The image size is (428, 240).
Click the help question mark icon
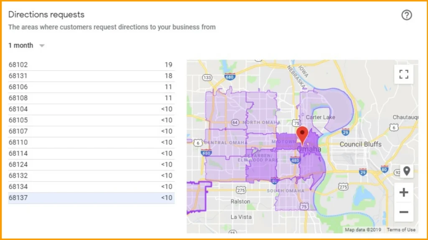(x=406, y=15)
